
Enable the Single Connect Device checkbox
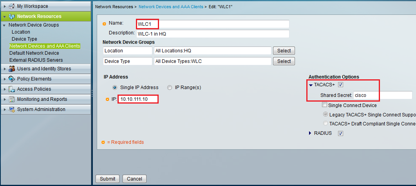coord(324,105)
